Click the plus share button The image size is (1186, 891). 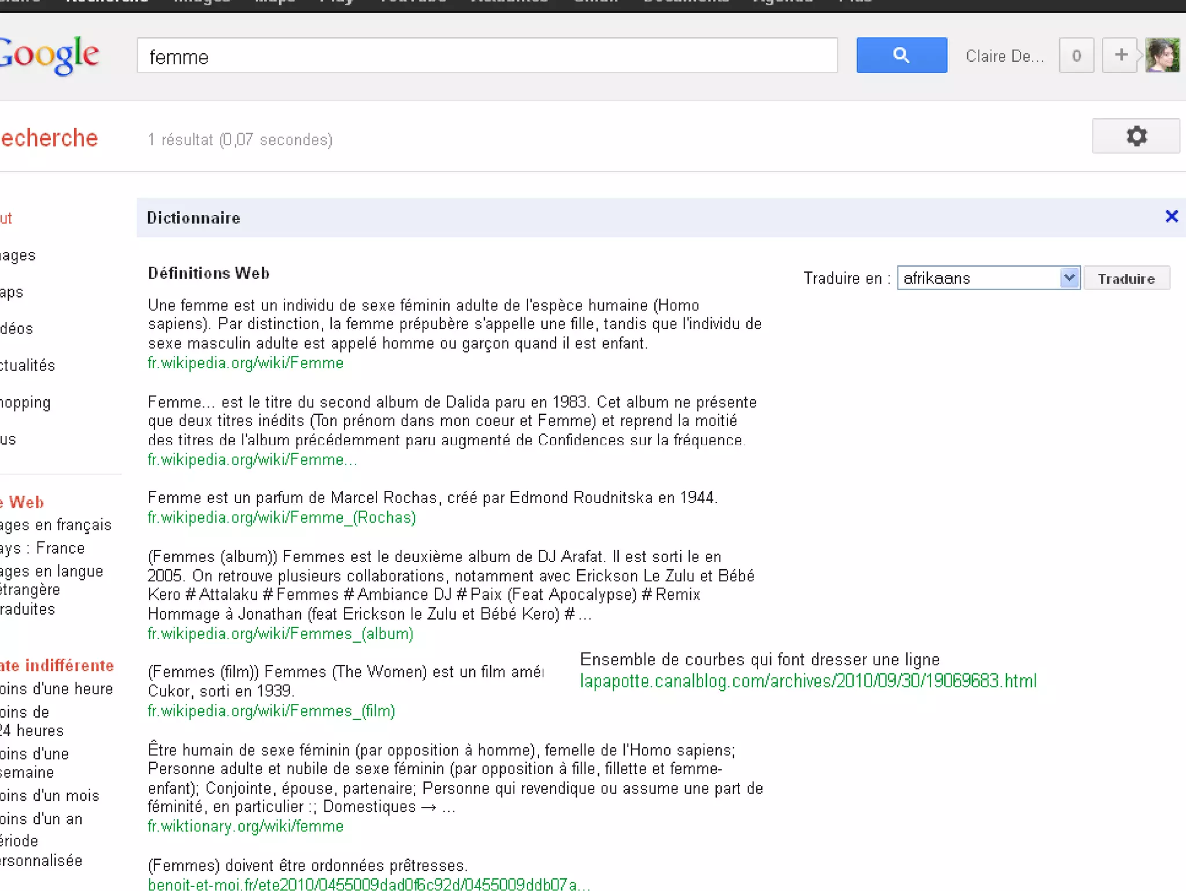(x=1120, y=55)
